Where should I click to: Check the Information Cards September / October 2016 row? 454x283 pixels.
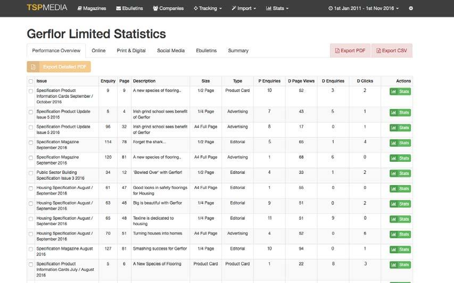pos(31,91)
